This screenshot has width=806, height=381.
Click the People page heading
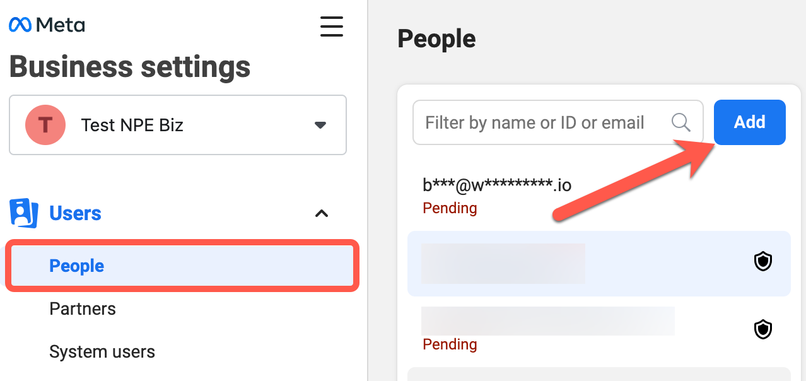click(x=436, y=39)
